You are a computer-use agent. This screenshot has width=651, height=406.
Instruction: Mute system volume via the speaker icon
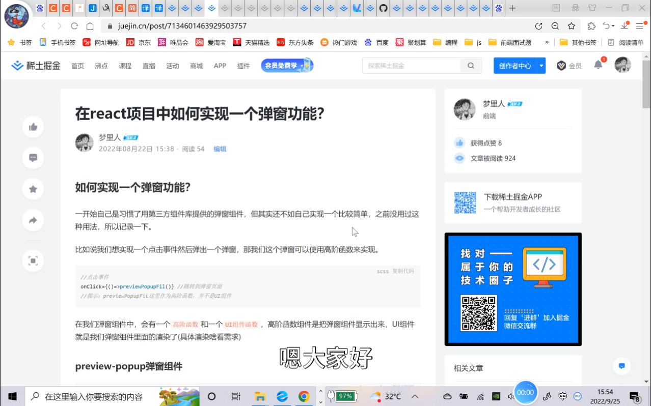pyautogui.click(x=511, y=396)
